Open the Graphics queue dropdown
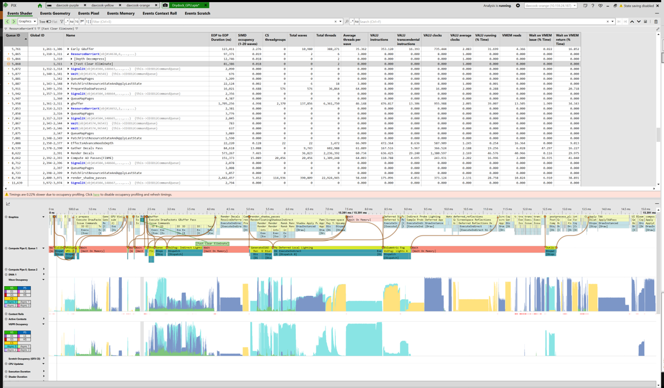Viewport: 664px width, 388px height. 27,22
